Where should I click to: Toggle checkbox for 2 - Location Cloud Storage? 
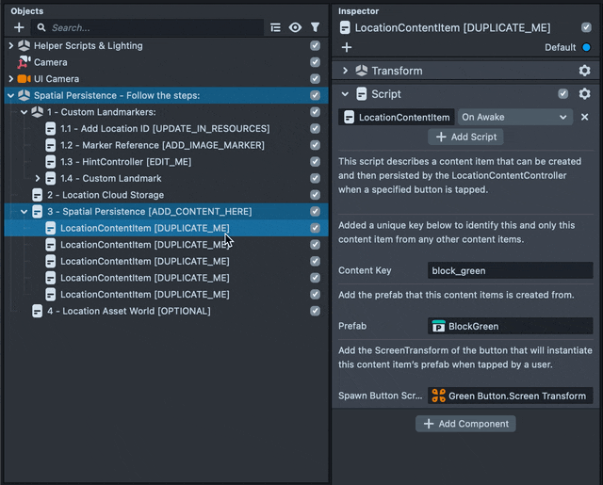(x=315, y=195)
